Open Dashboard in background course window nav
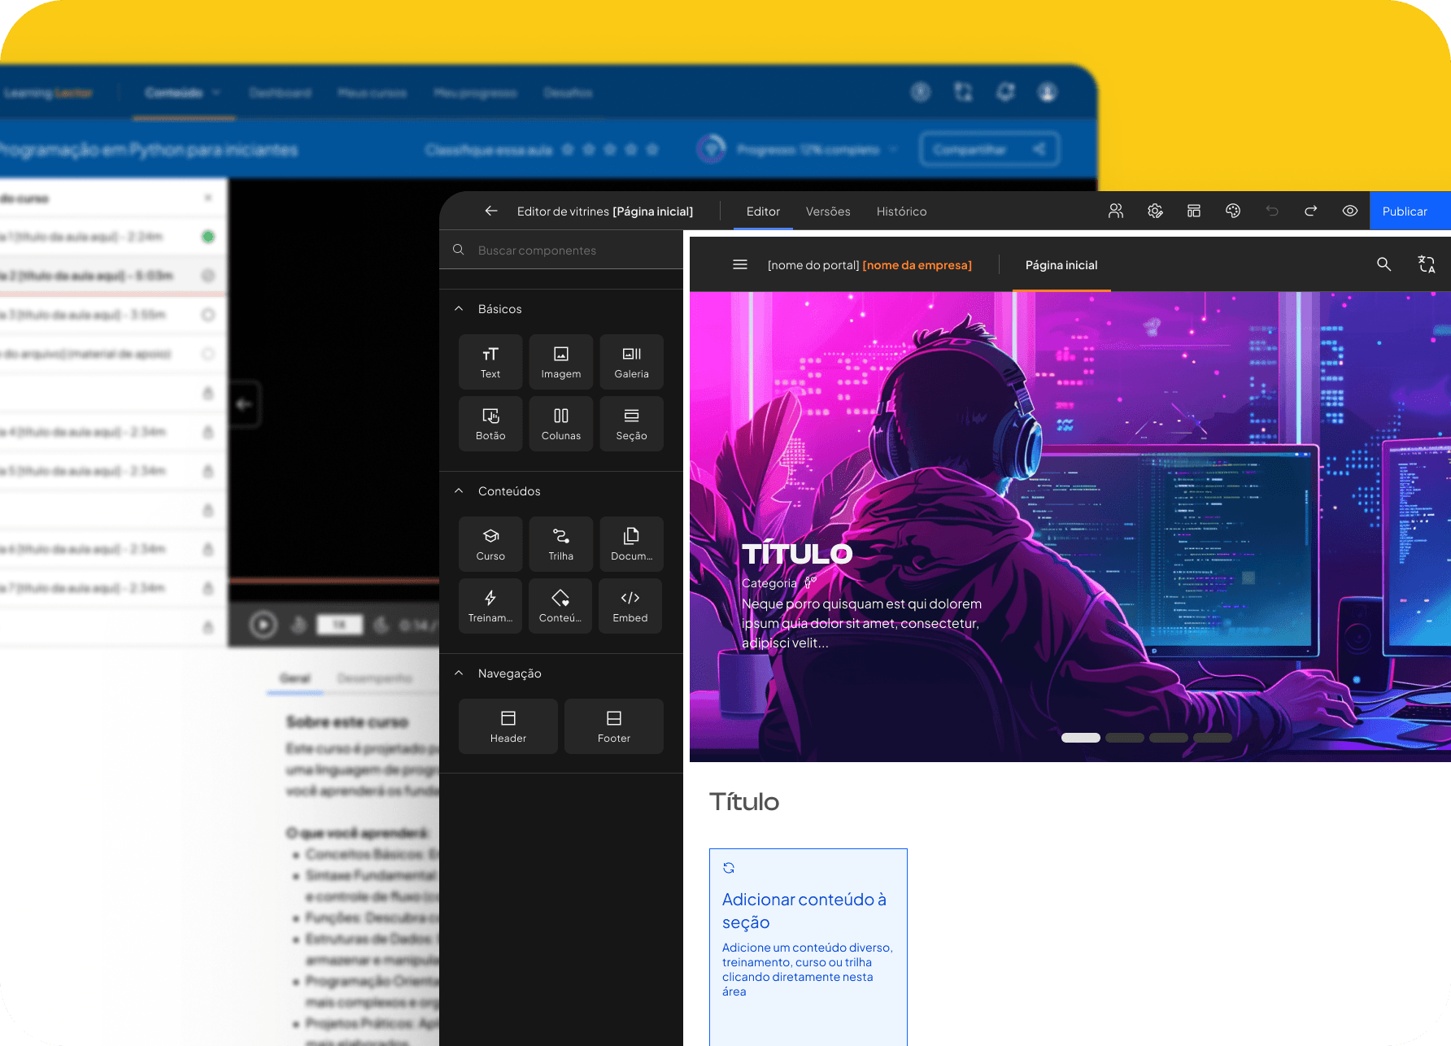This screenshot has height=1046, width=1451. coord(280,93)
